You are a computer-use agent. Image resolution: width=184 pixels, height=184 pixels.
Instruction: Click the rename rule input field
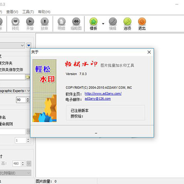tap(13, 132)
